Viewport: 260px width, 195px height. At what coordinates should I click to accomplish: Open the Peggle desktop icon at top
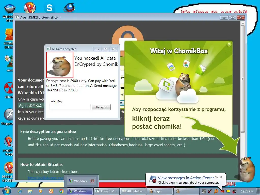click(x=29, y=7)
